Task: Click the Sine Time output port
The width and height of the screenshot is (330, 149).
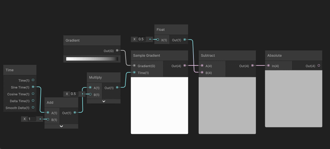Action: coord(33,87)
